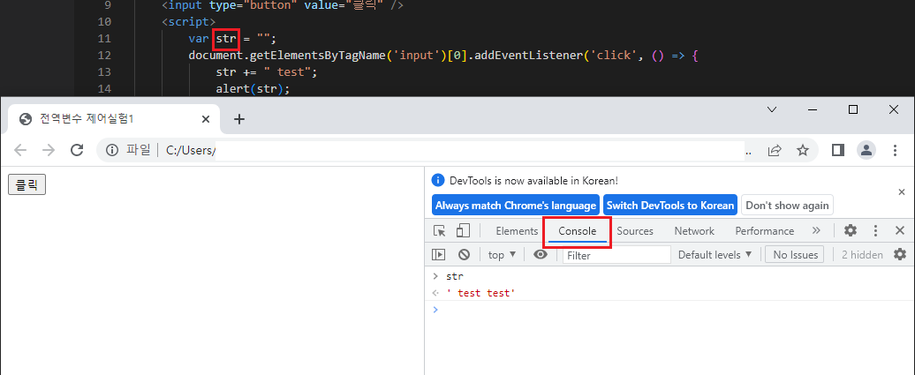Image resolution: width=915 pixels, height=375 pixels.
Task: Open the top JavaScript context dropdown
Action: [x=503, y=255]
